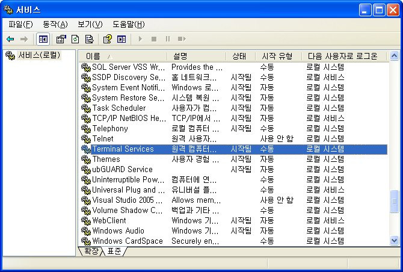Viewport: 403px width, 272px height.
Task: Click the action pane toggle icon next to Help
Action: click(122, 39)
